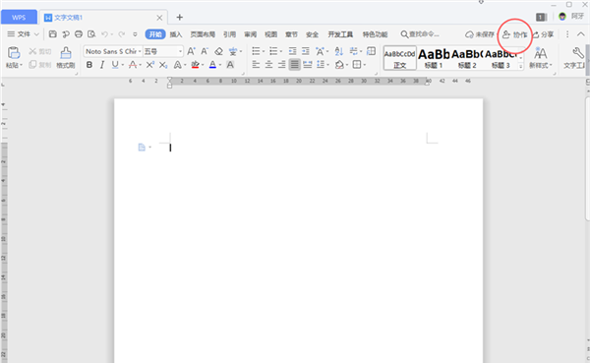The height and width of the screenshot is (363, 590).
Task: Click the Cut (剪切) scissors button
Action: [x=40, y=51]
